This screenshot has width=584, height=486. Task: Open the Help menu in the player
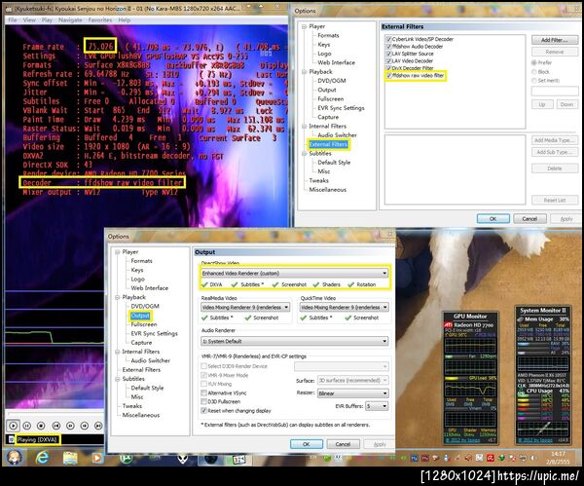tap(125, 19)
